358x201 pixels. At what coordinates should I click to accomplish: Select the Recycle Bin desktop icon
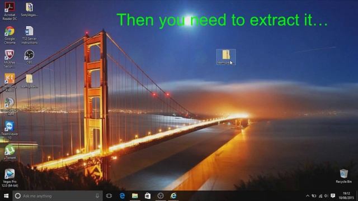(343, 176)
